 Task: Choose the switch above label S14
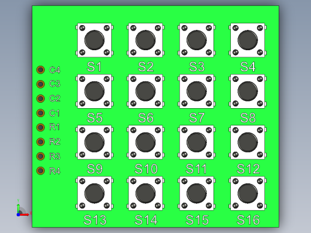click(x=145, y=194)
